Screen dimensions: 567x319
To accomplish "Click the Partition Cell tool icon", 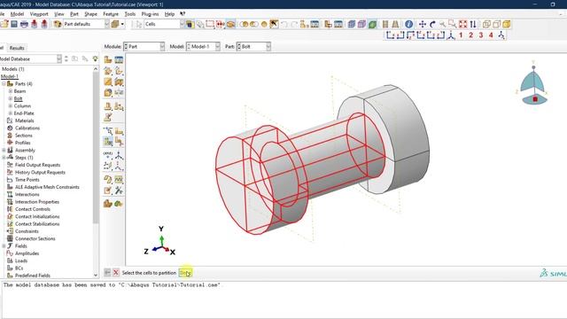I will click(x=108, y=142).
